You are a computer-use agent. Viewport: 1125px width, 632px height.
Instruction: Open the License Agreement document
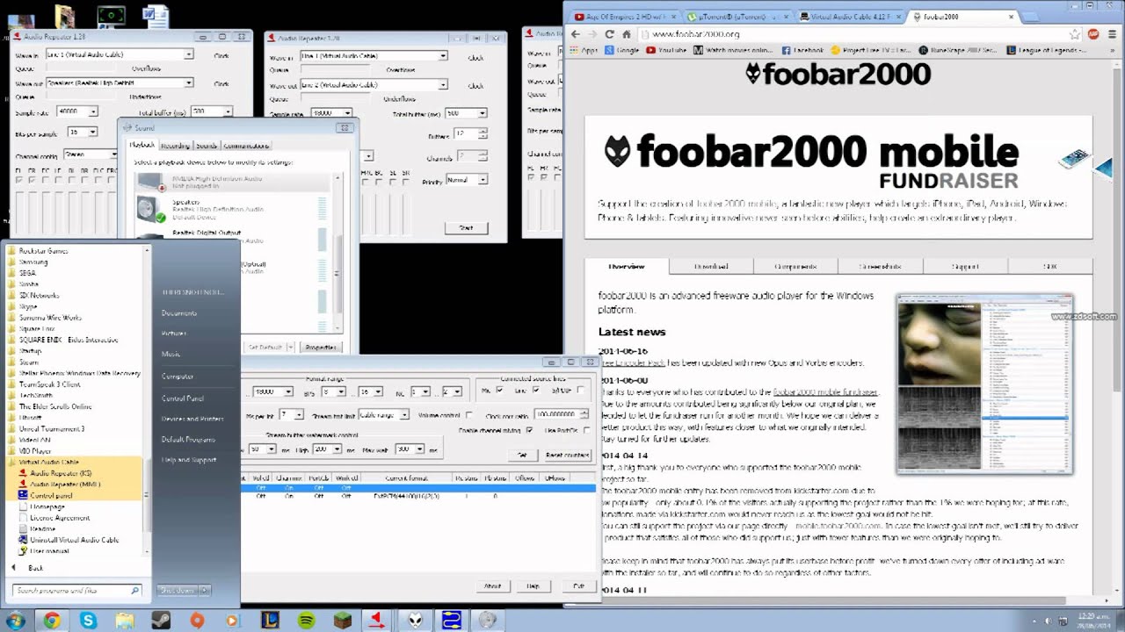tap(59, 518)
